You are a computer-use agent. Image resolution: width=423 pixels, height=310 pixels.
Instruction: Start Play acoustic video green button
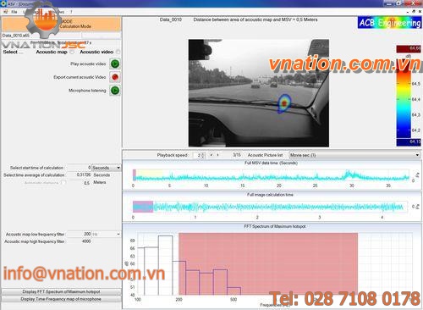point(115,64)
